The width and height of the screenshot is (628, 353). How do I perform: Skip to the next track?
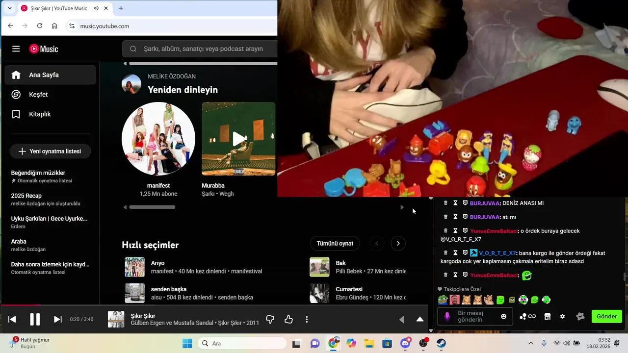(57, 320)
